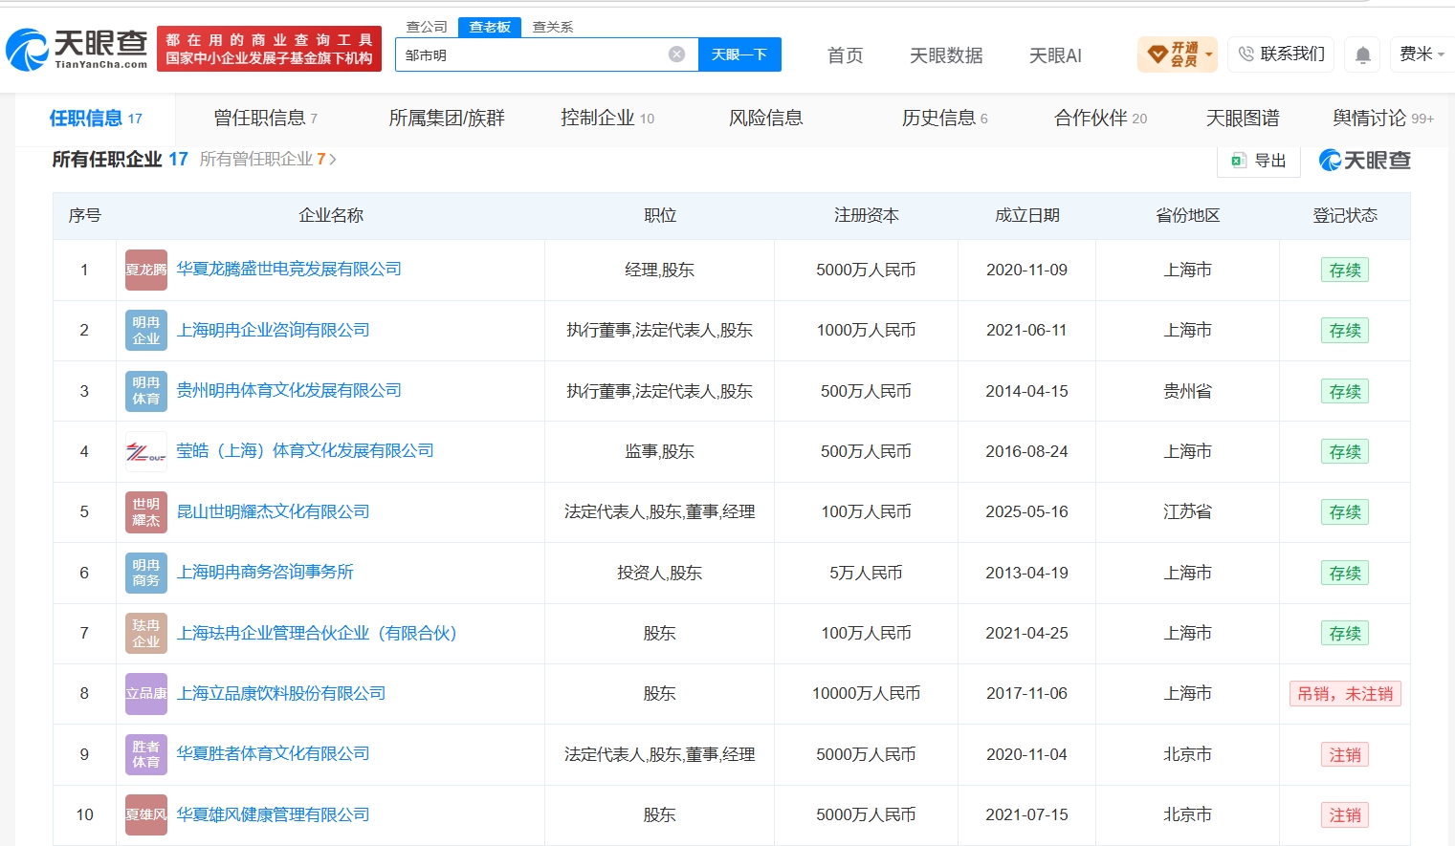
Task: Go to 首页 in top navigation
Action: (845, 55)
